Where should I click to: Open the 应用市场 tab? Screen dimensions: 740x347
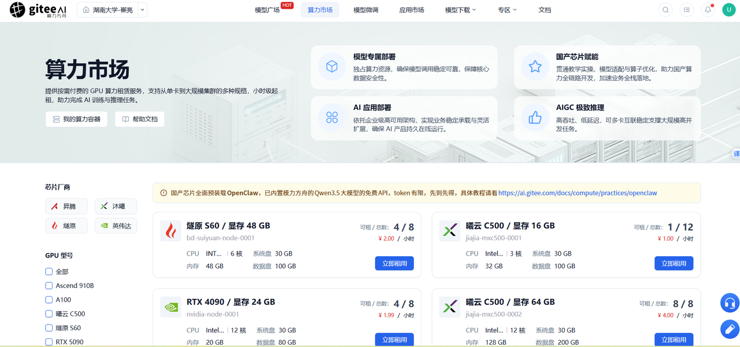412,10
